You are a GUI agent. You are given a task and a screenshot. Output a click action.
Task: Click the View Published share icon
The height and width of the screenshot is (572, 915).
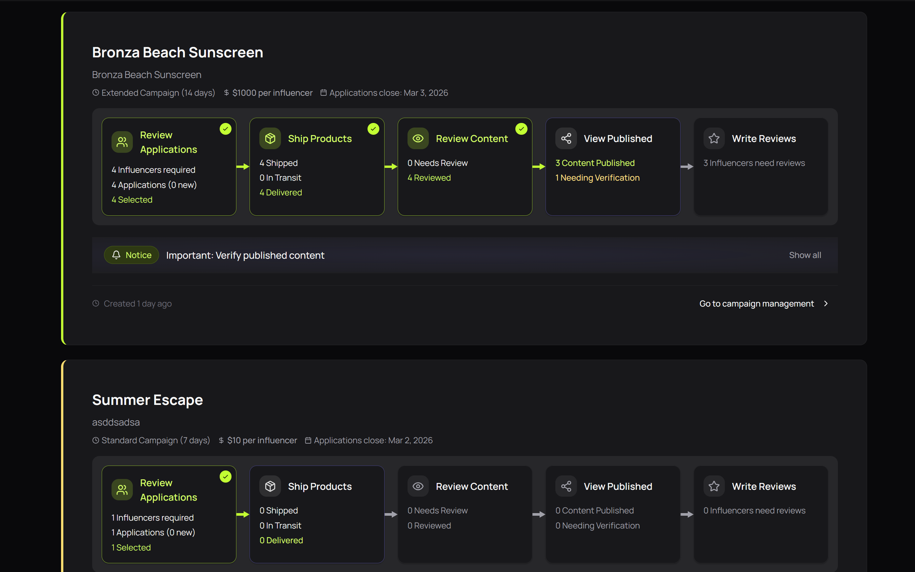point(566,139)
